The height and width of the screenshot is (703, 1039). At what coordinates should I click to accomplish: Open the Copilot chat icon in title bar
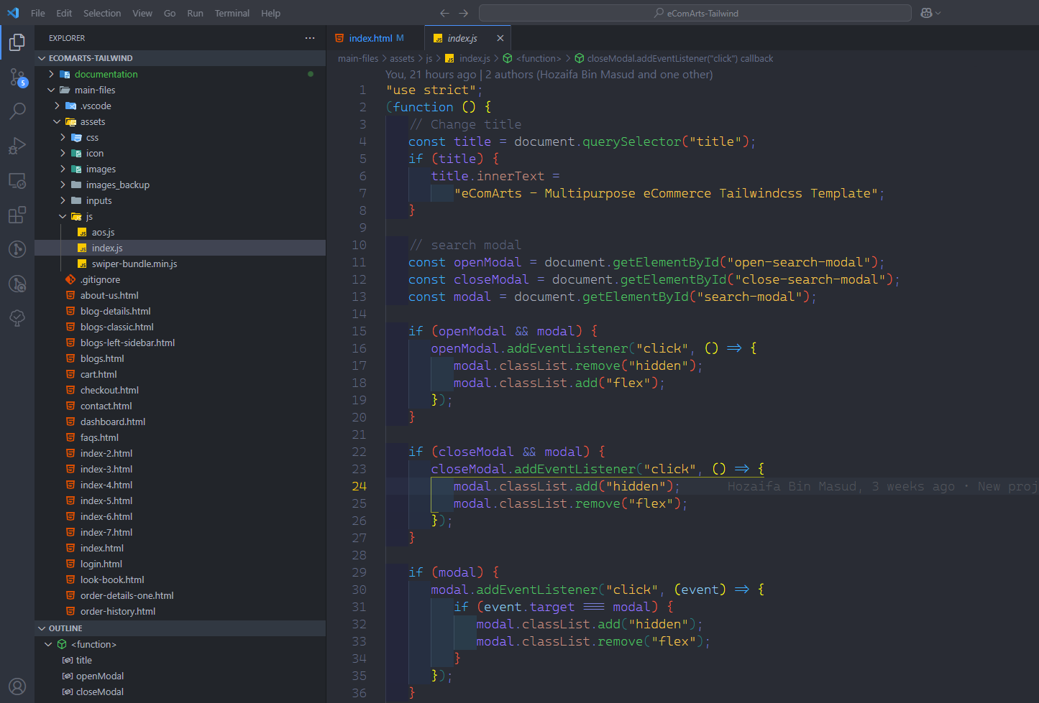pyautogui.click(x=926, y=13)
